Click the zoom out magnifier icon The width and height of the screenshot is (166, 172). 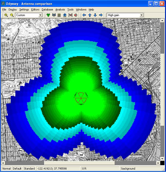12,15
